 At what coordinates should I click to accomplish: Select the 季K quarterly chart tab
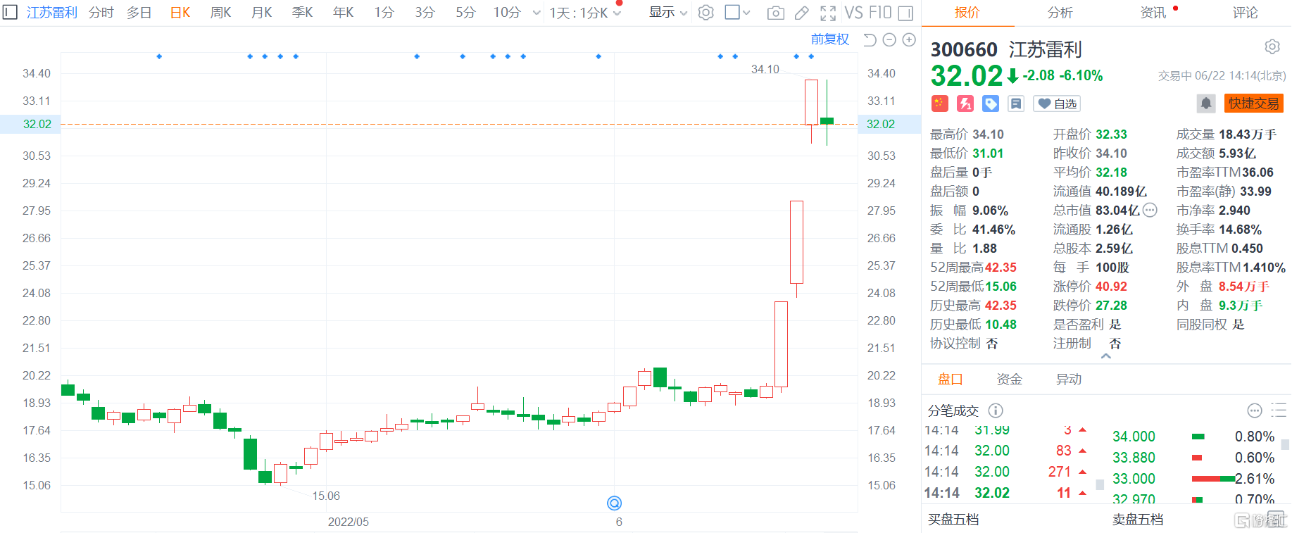tap(303, 13)
